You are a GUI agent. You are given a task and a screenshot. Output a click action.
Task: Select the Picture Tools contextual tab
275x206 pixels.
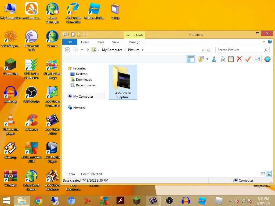[134, 35]
